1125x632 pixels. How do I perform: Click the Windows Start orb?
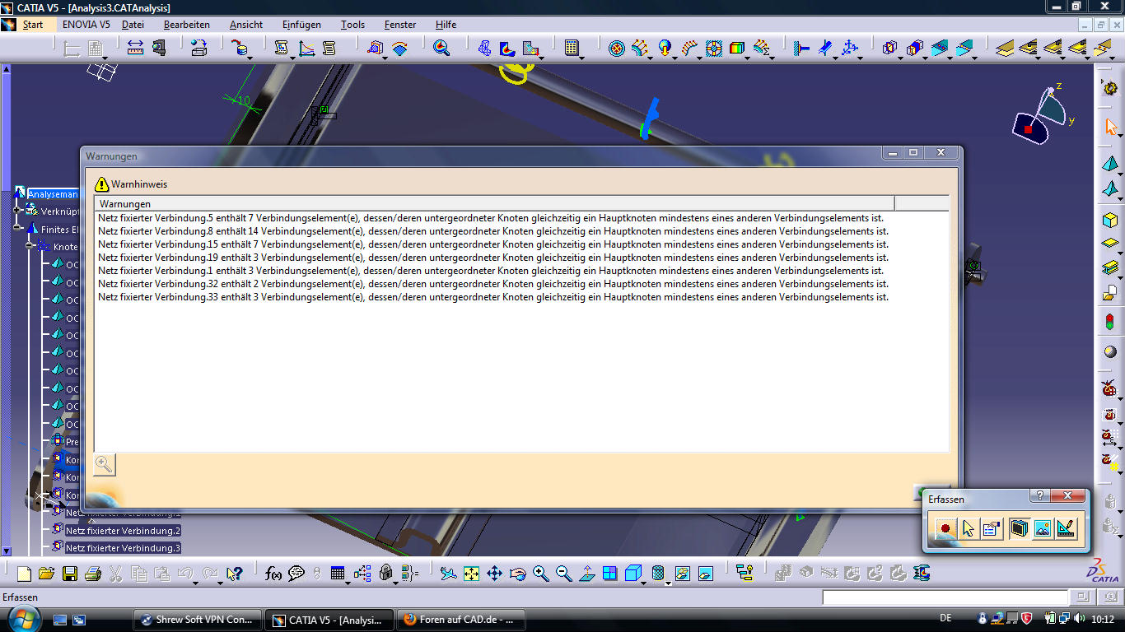[x=23, y=618]
